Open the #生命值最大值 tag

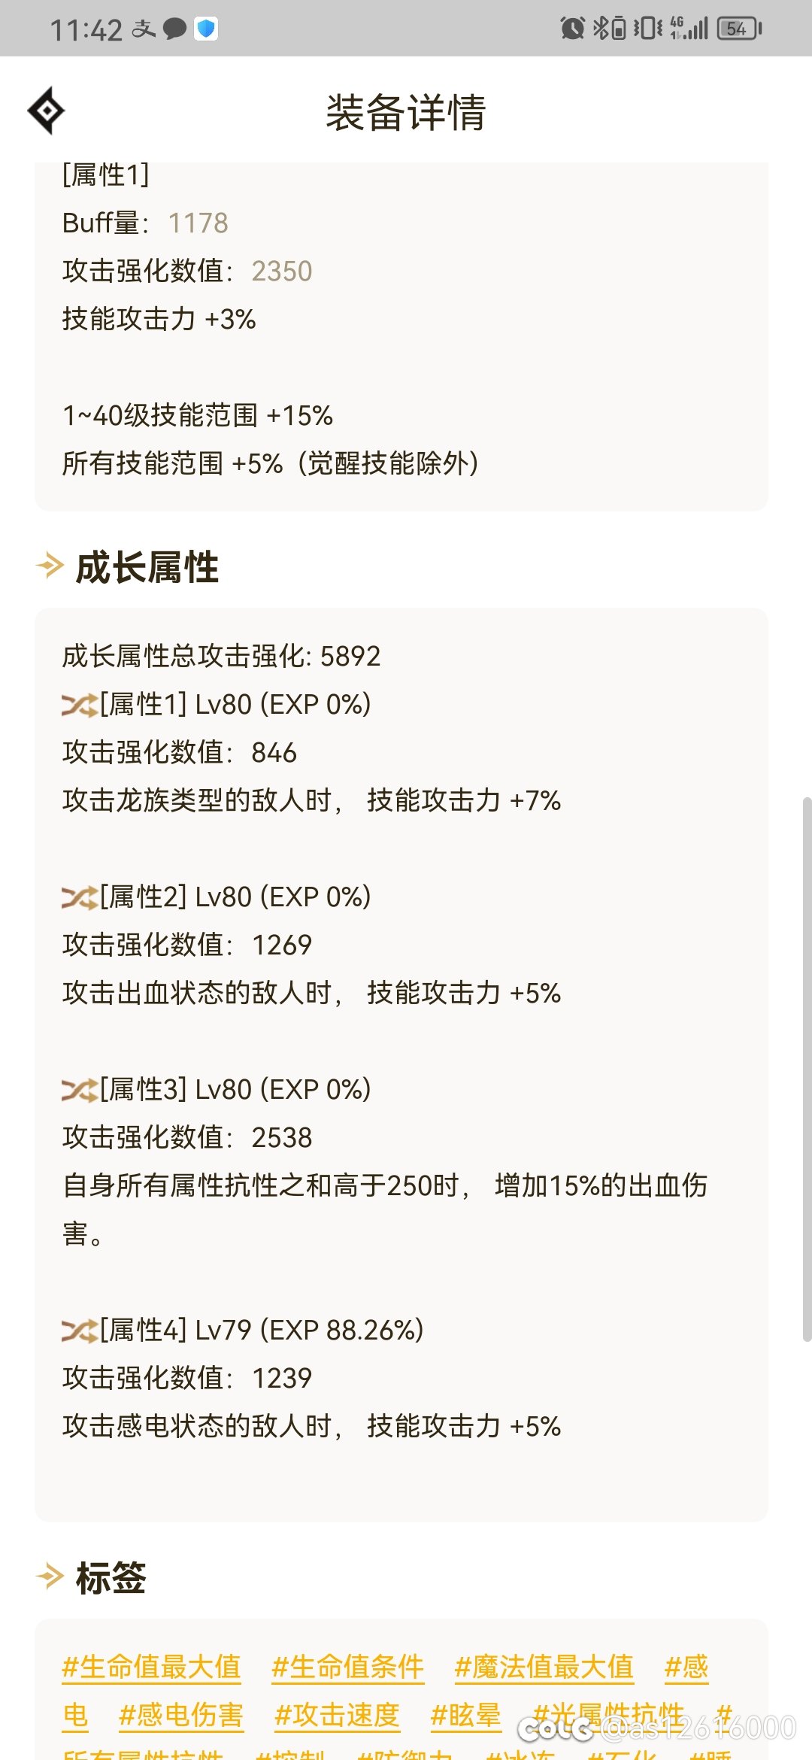pos(151,1667)
